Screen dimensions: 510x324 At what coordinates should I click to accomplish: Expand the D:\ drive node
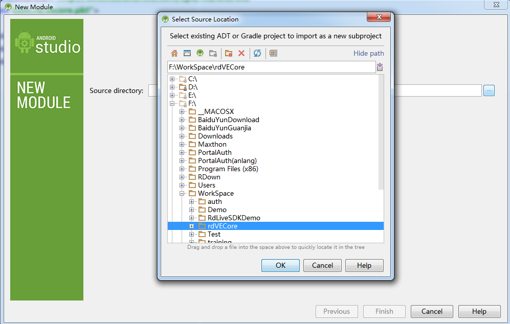[x=172, y=87]
